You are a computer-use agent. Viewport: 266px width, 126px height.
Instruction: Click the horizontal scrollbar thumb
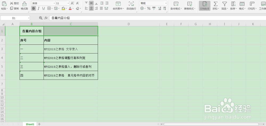[x=211, y=124]
